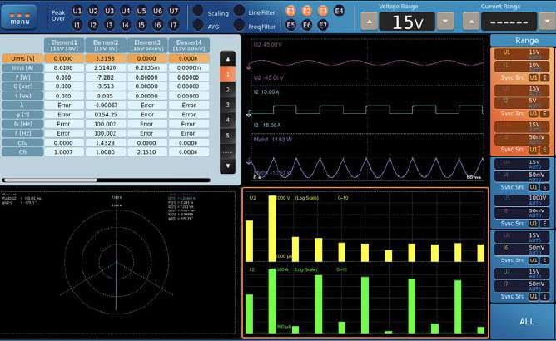
Task: Open the I2 5V range setting
Action: (x=522, y=103)
